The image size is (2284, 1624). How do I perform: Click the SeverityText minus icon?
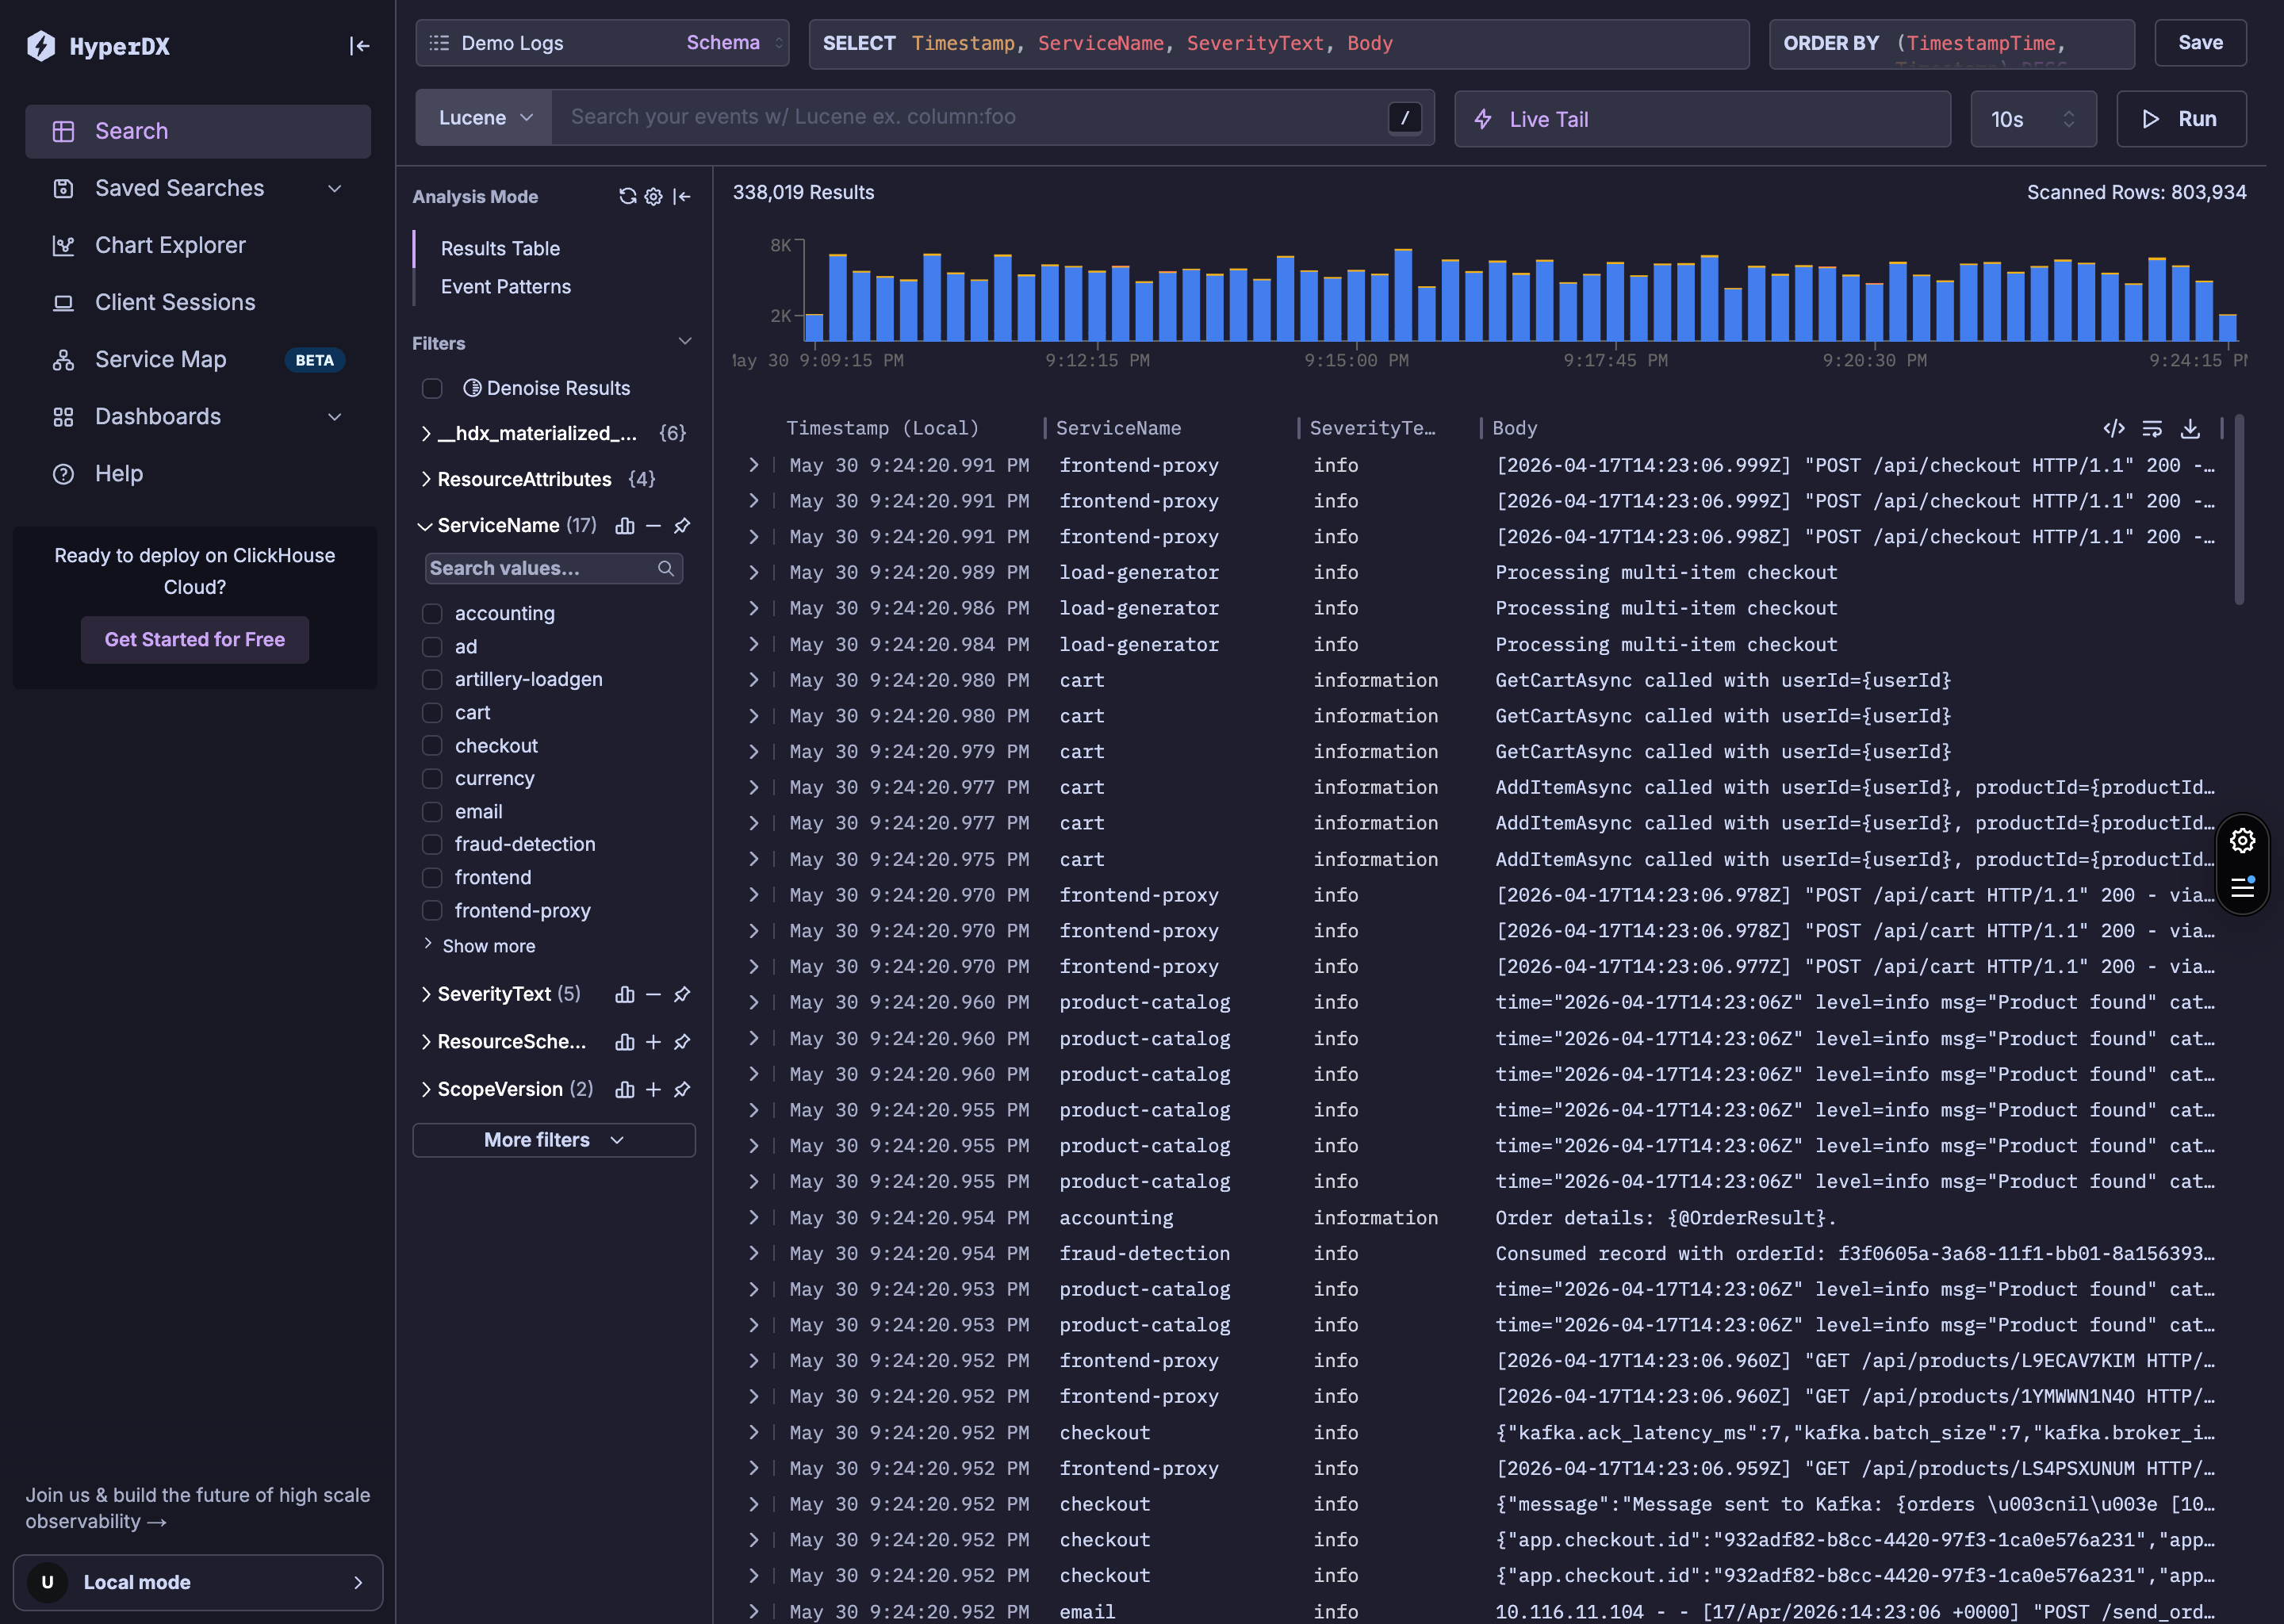pyautogui.click(x=653, y=995)
